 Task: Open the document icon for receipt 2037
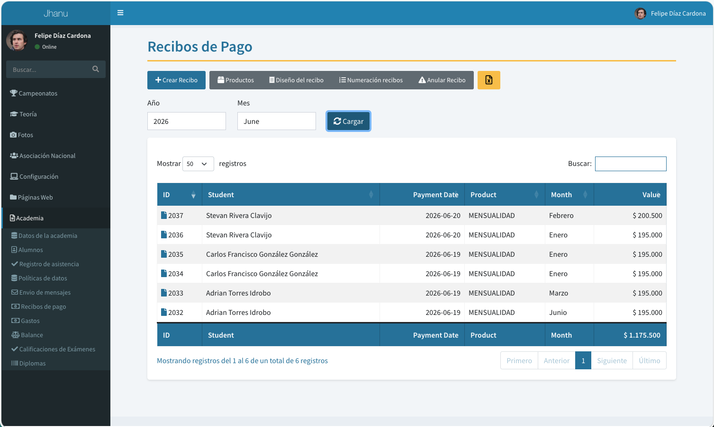[x=164, y=215]
